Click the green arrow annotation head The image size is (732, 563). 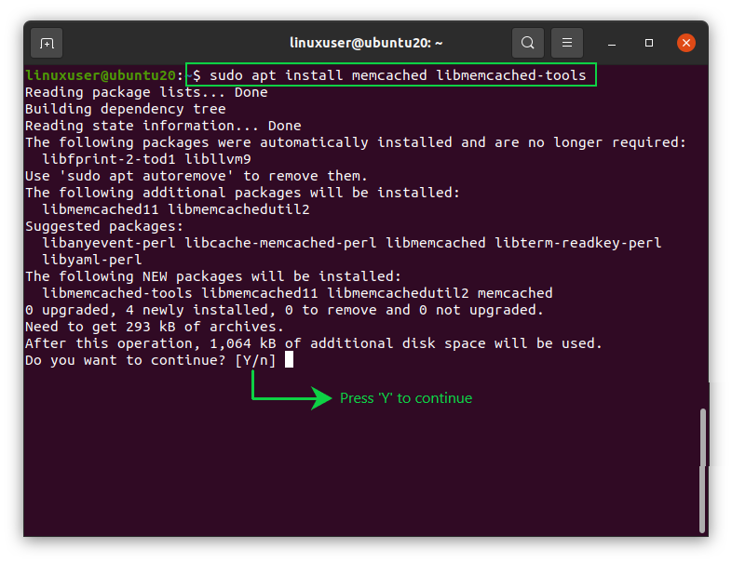(x=321, y=398)
